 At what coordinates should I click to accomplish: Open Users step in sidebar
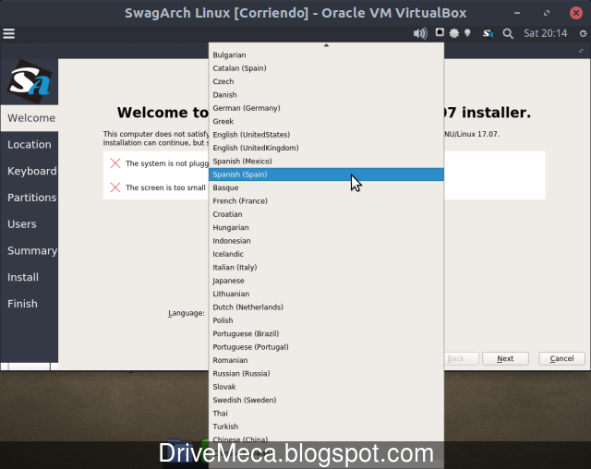pos(30,224)
